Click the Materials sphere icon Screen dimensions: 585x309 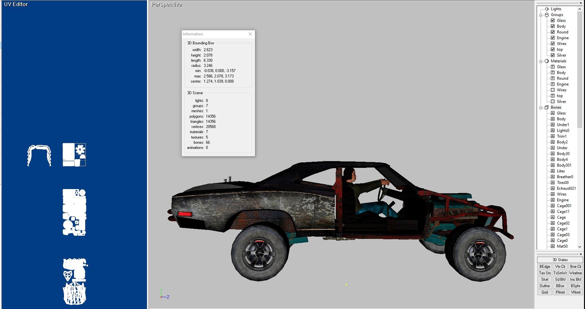(x=547, y=61)
